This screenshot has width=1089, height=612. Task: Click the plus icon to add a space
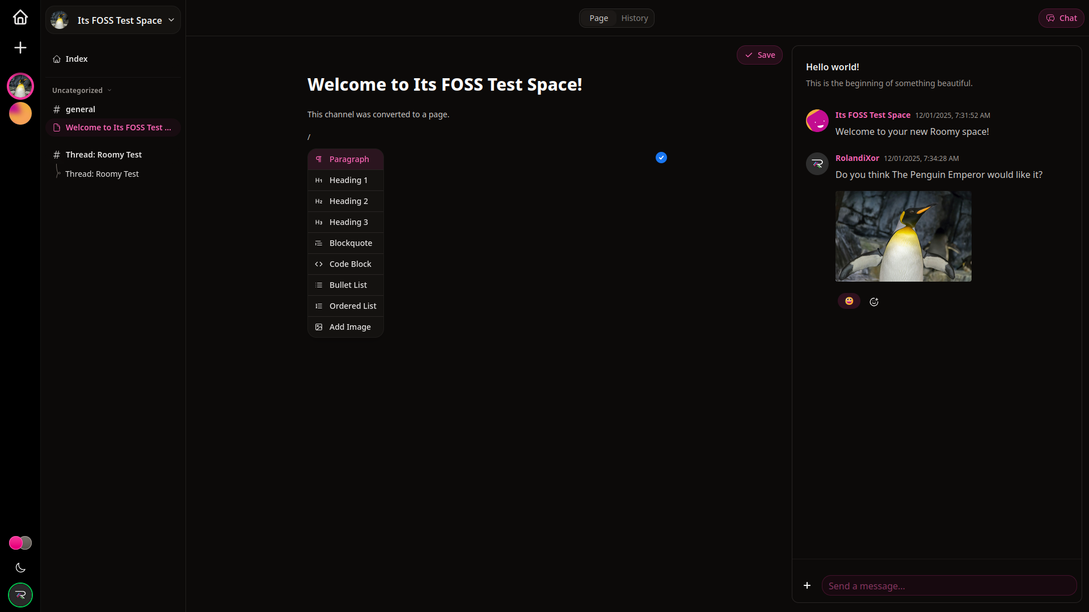point(20,48)
